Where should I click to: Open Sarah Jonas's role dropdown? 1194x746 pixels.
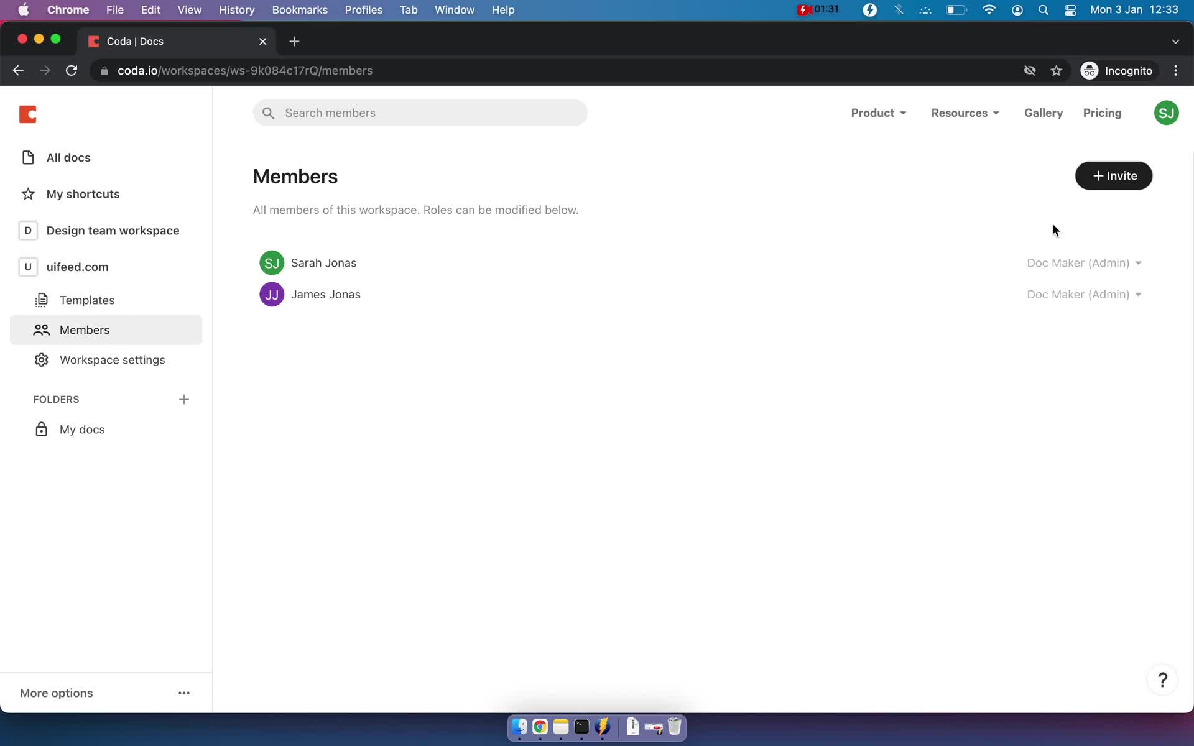click(x=1084, y=263)
